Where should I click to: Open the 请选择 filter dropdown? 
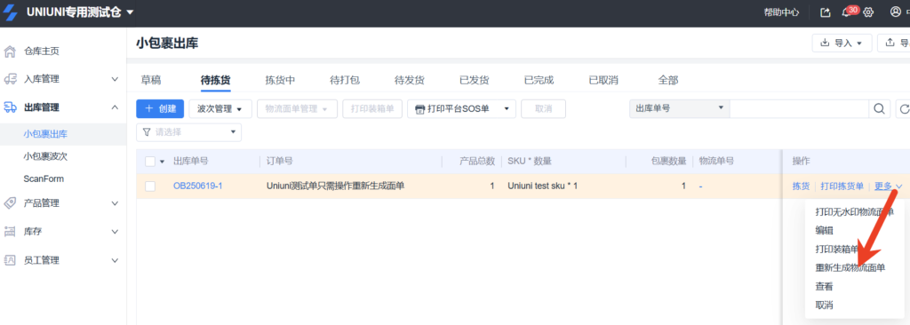pos(188,132)
